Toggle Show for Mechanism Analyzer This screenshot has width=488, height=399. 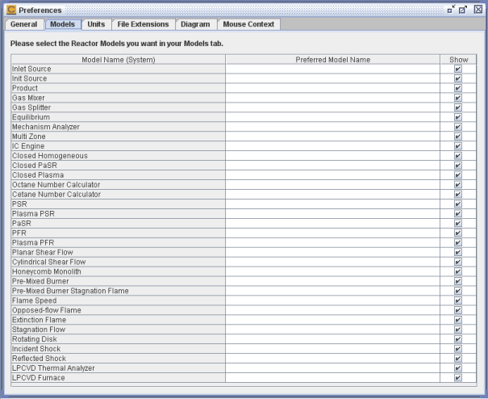[458, 127]
